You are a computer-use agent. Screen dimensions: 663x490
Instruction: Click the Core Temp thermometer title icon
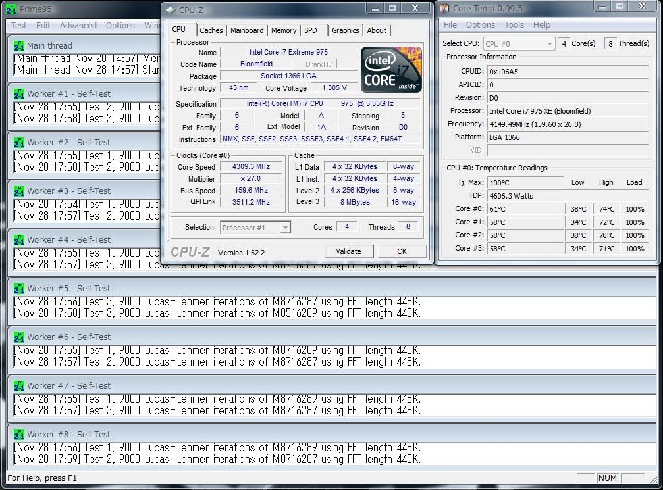444,9
